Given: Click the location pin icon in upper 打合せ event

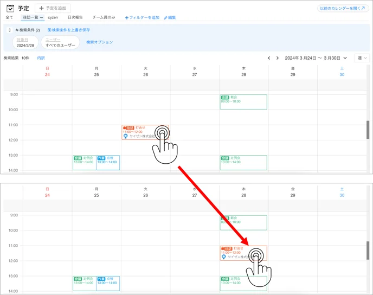Looking at the screenshot, I should tap(125, 136).
